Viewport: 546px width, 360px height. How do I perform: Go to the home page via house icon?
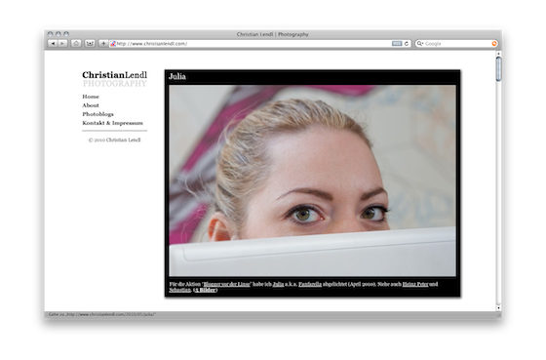(76, 44)
